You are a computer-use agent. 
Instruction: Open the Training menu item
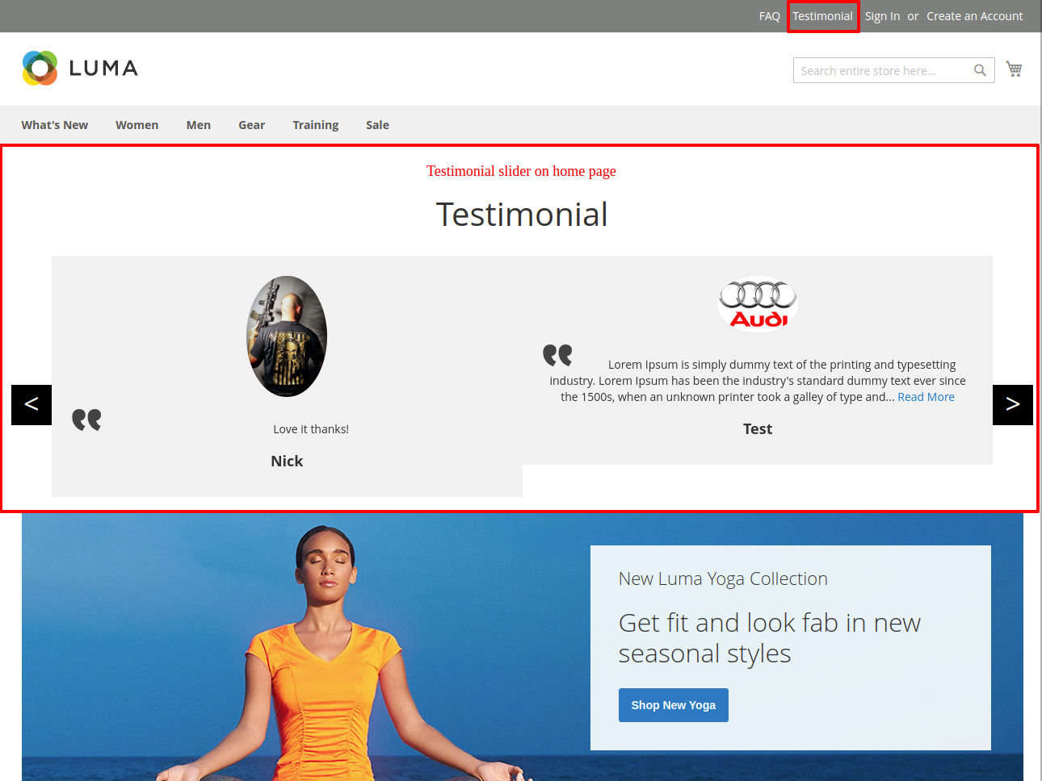coord(315,125)
